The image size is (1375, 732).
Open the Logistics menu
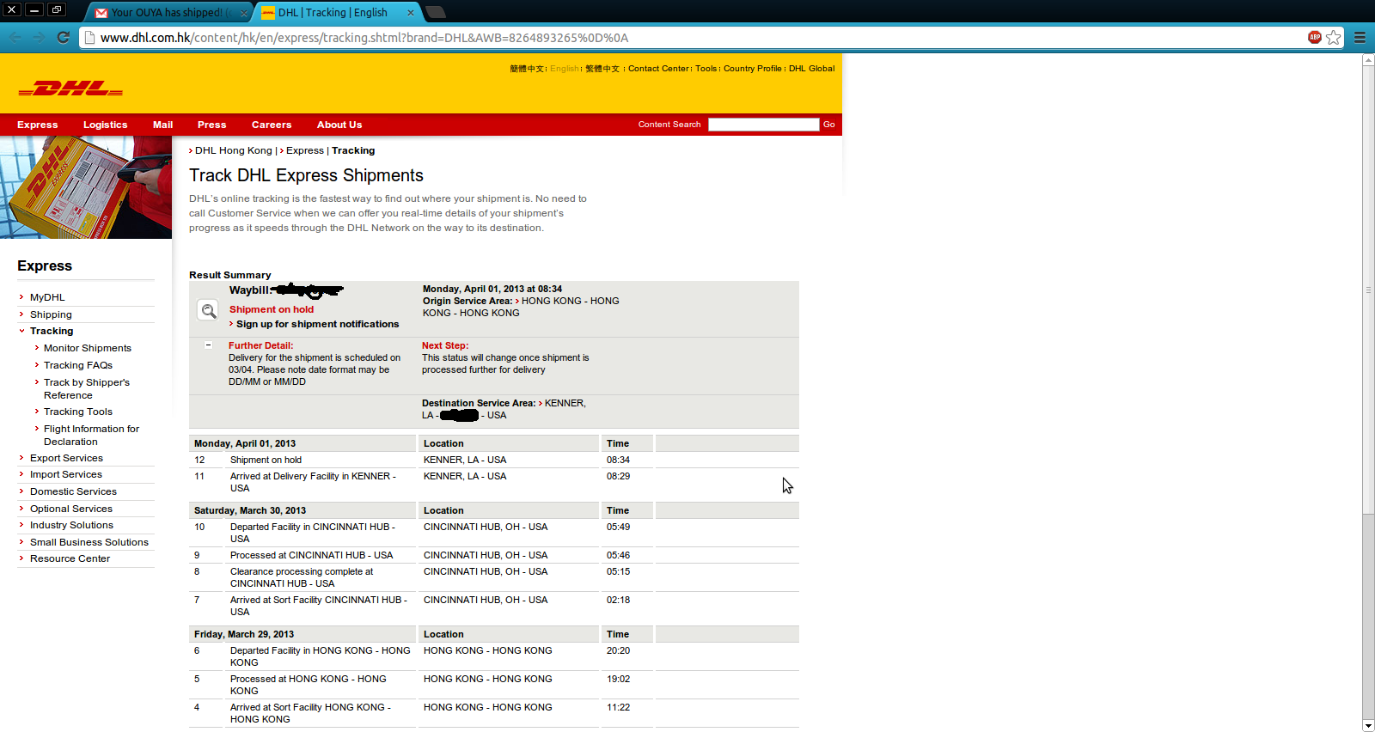pos(105,125)
